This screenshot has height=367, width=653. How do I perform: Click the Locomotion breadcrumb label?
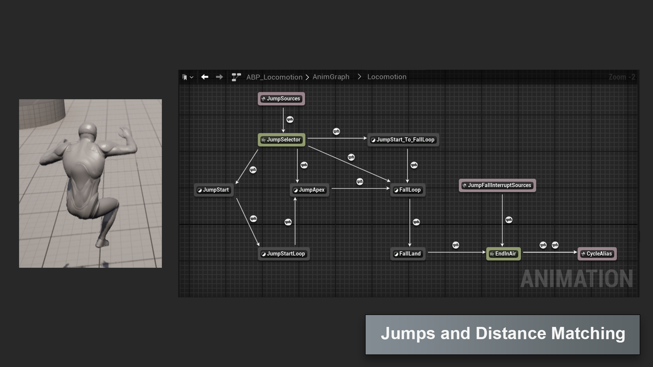point(387,77)
